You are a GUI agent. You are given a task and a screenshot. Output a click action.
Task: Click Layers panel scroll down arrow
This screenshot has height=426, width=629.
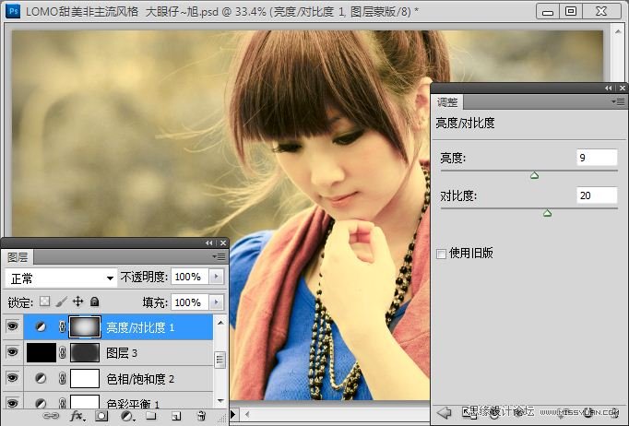pyautogui.click(x=220, y=401)
